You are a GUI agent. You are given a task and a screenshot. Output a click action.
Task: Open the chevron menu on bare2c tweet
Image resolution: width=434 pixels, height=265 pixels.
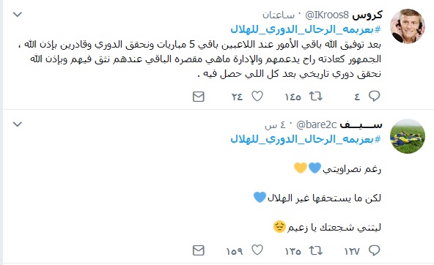click(18, 124)
